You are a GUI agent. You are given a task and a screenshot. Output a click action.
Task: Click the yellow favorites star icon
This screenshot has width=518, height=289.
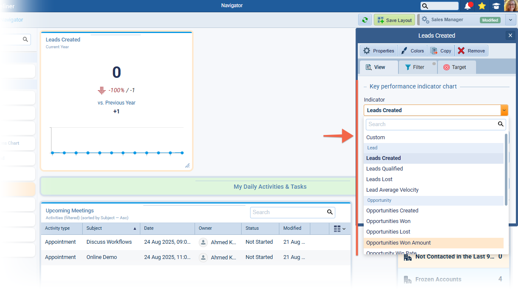[x=482, y=6]
